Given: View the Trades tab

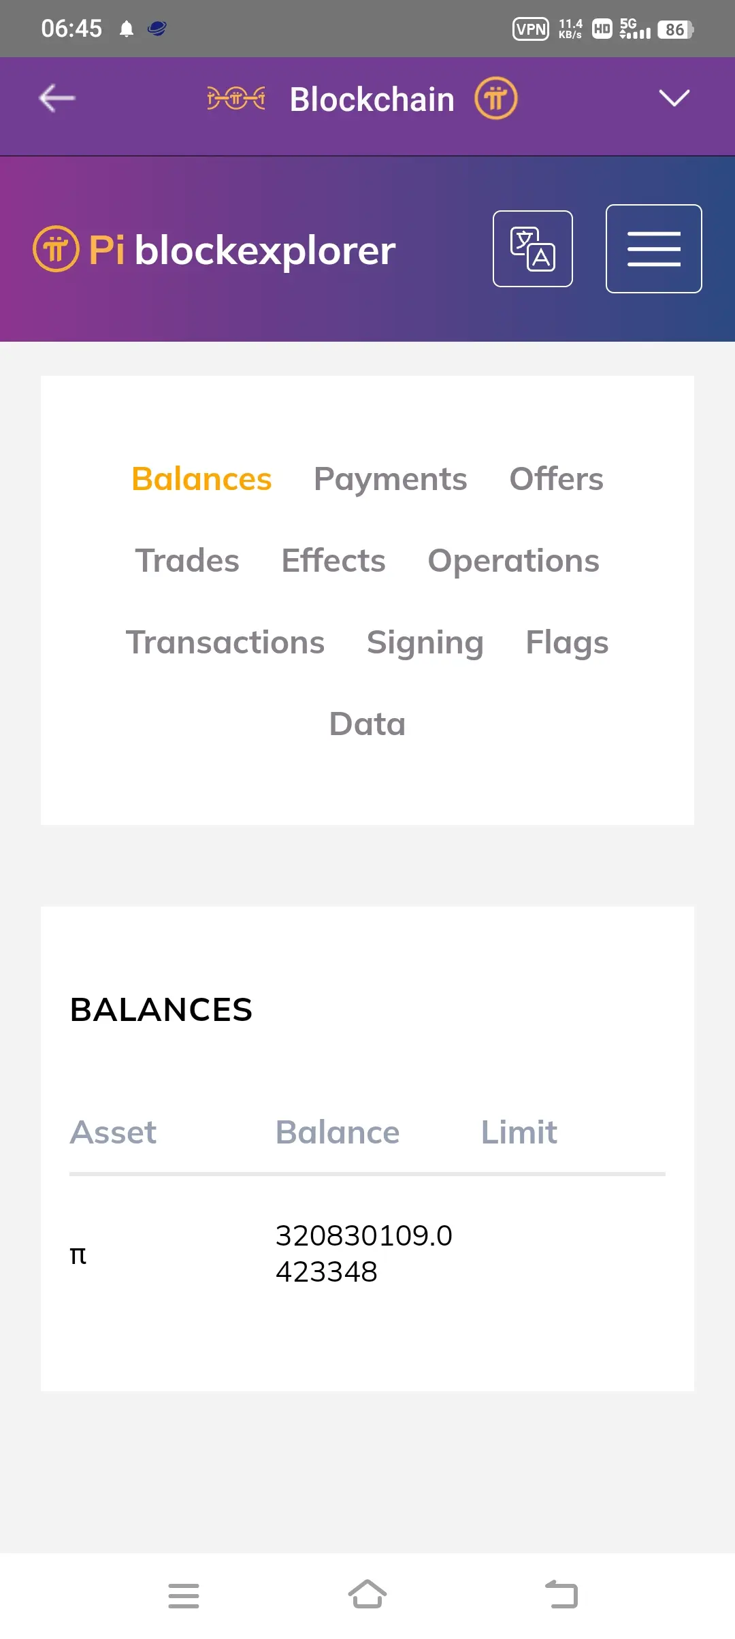Looking at the screenshot, I should click(x=187, y=561).
